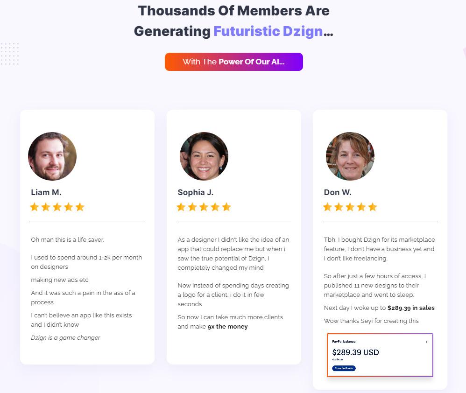Click Sophia J.'s profile photo
The image size is (466, 393).
[x=204, y=156]
